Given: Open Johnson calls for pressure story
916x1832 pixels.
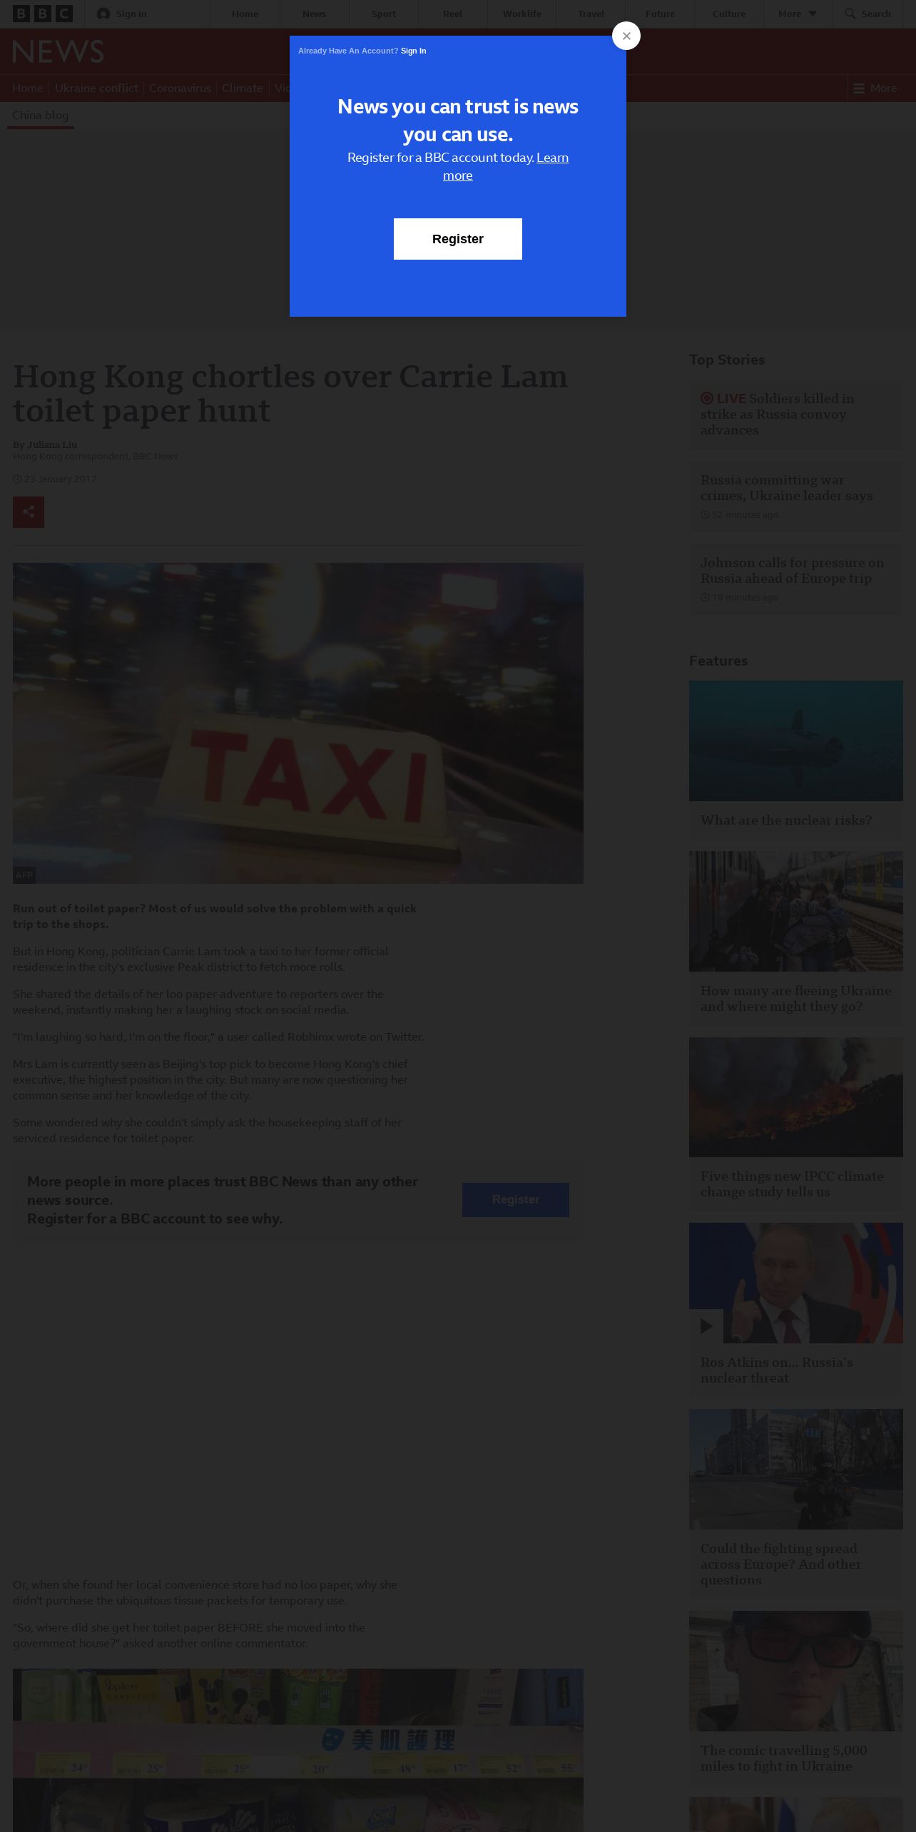Looking at the screenshot, I should click(792, 571).
